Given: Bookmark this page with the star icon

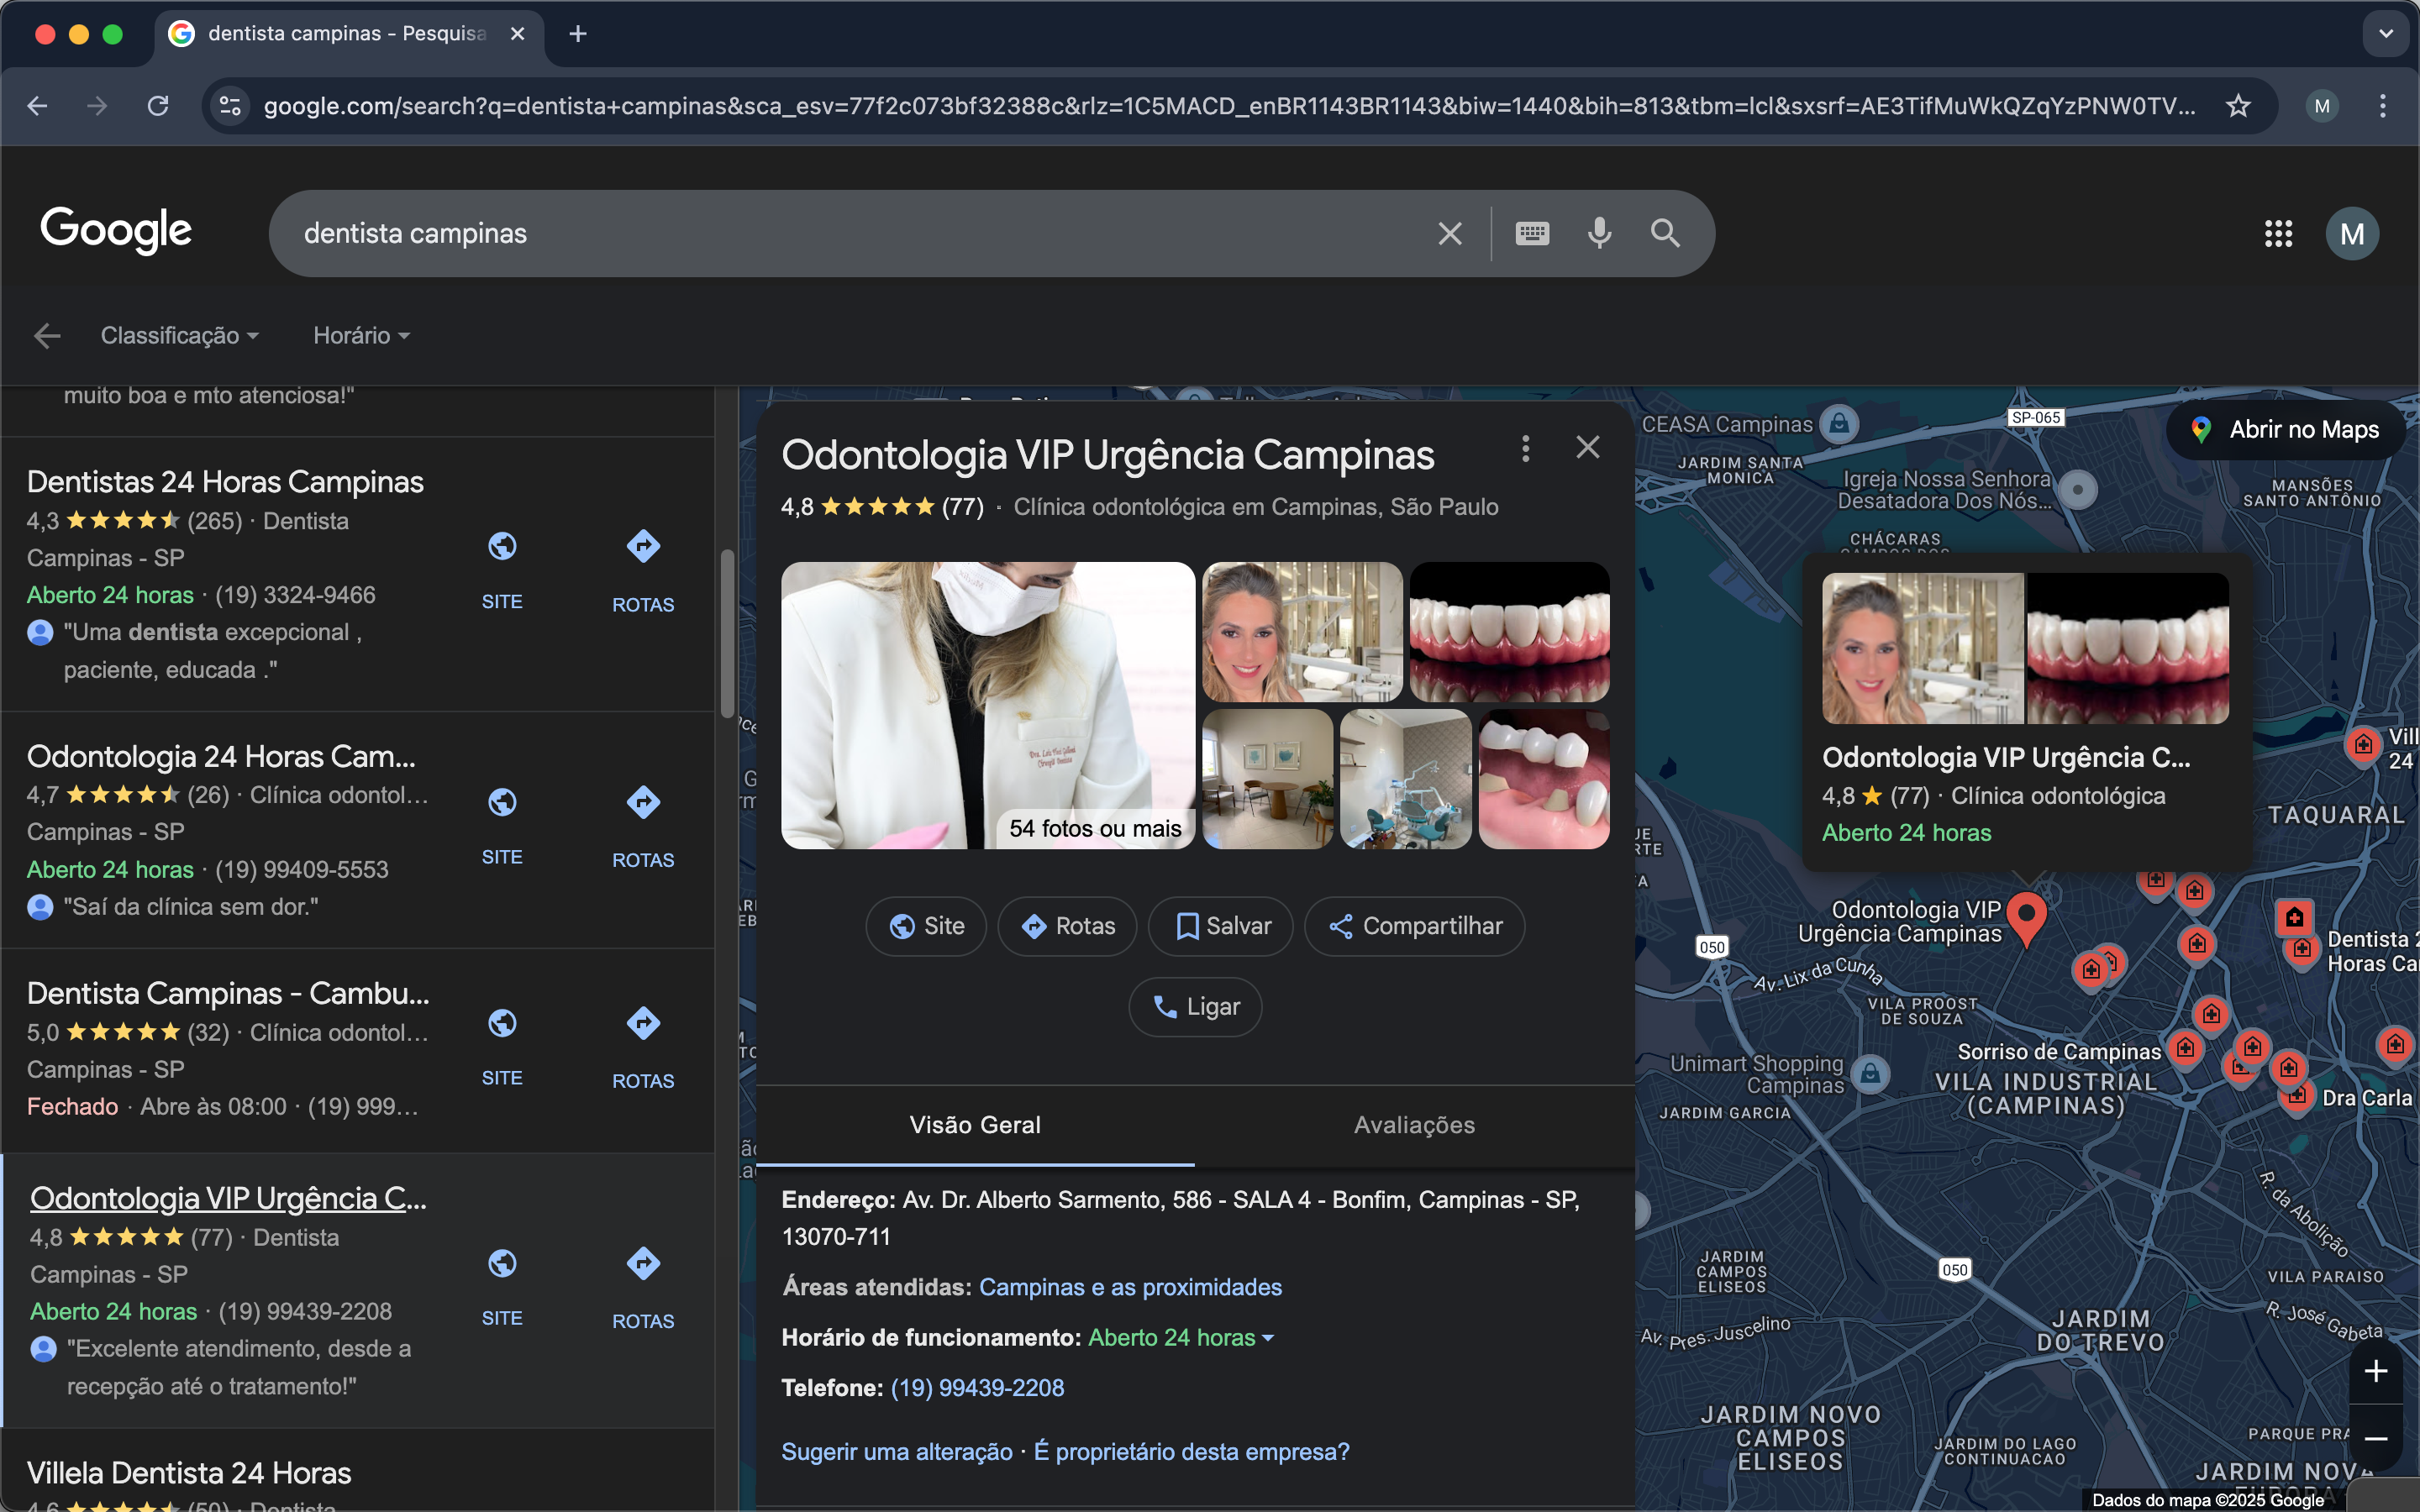Looking at the screenshot, I should pos(2238,106).
